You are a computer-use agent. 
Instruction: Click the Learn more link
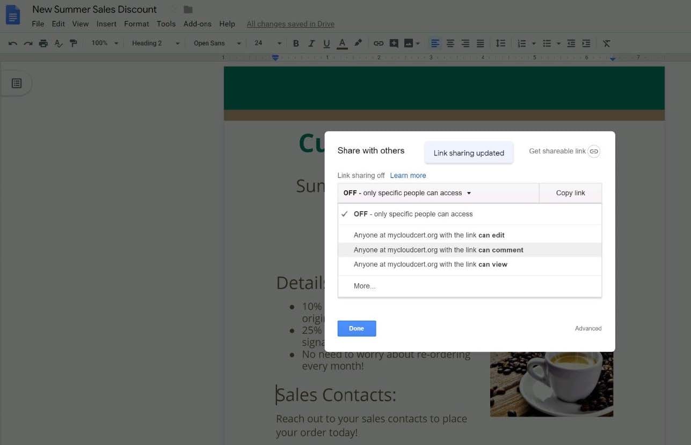408,175
